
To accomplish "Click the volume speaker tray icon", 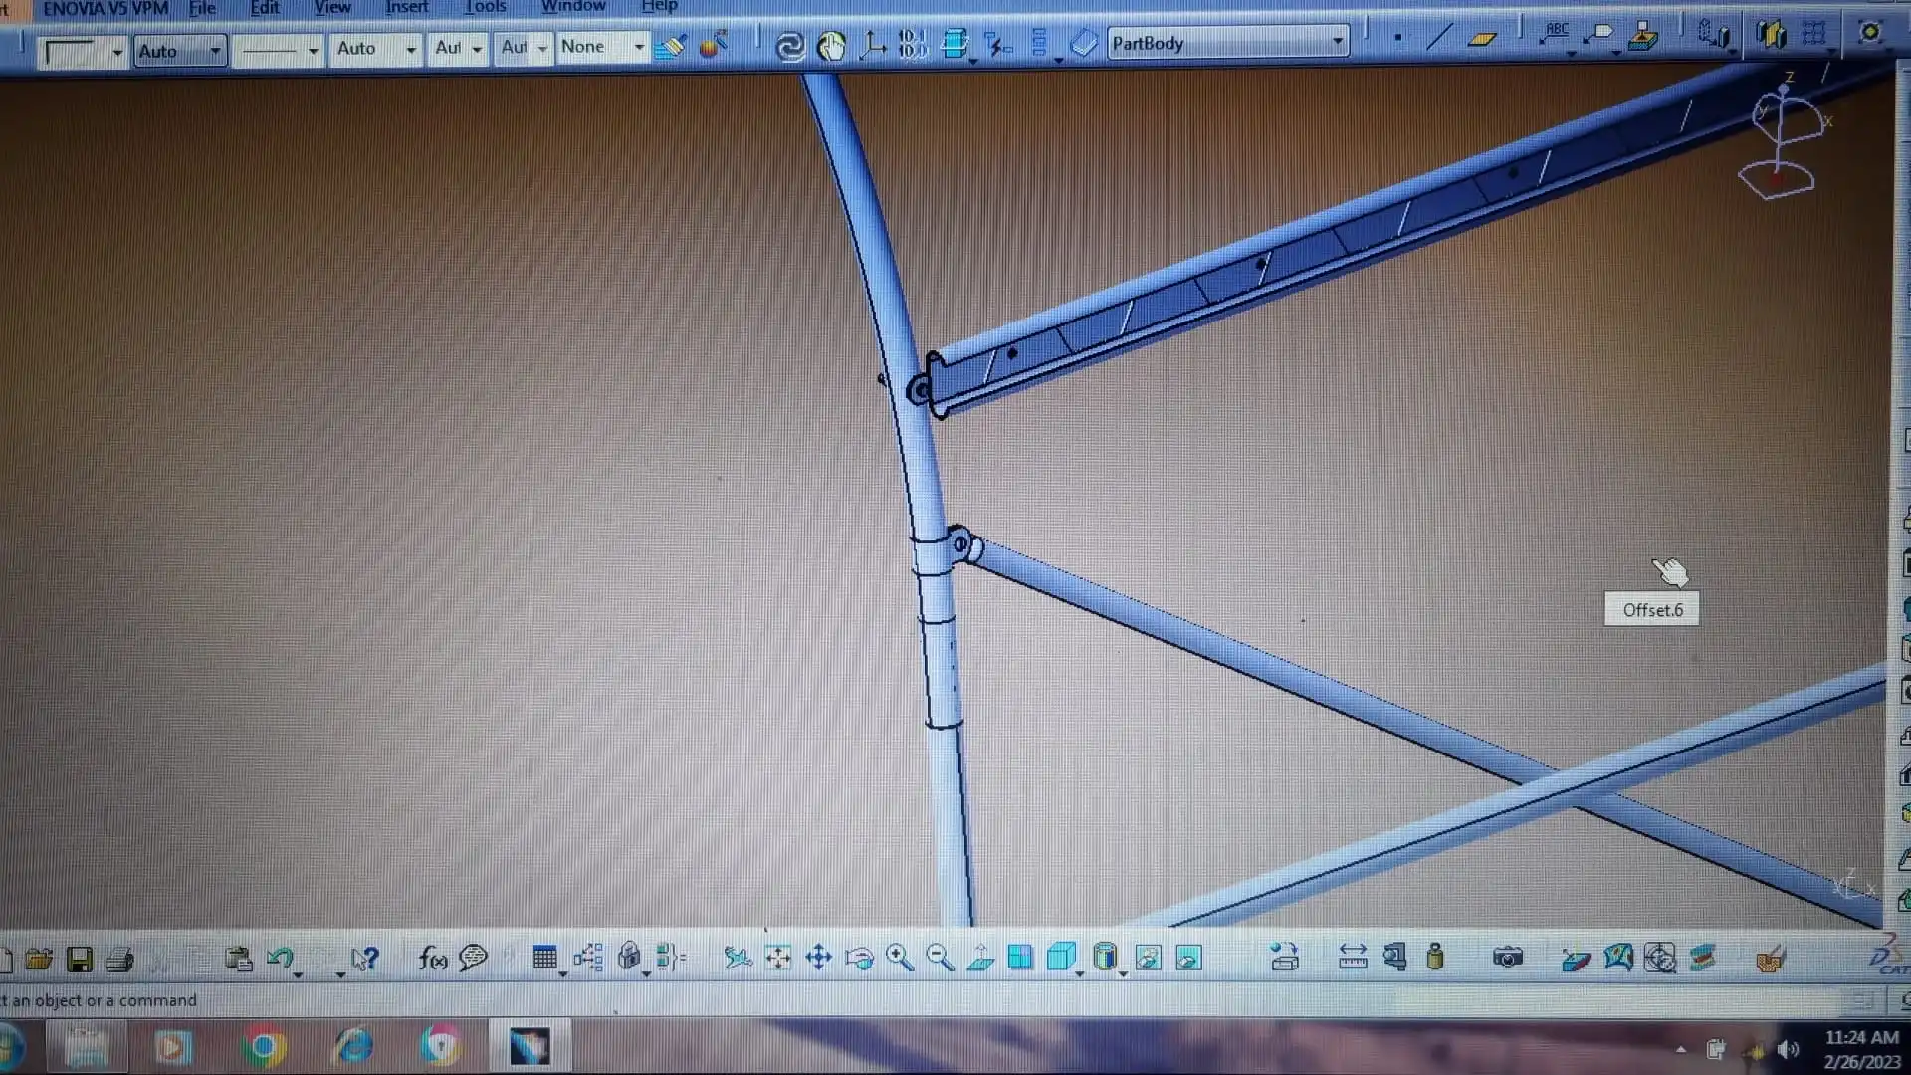I will [1789, 1049].
